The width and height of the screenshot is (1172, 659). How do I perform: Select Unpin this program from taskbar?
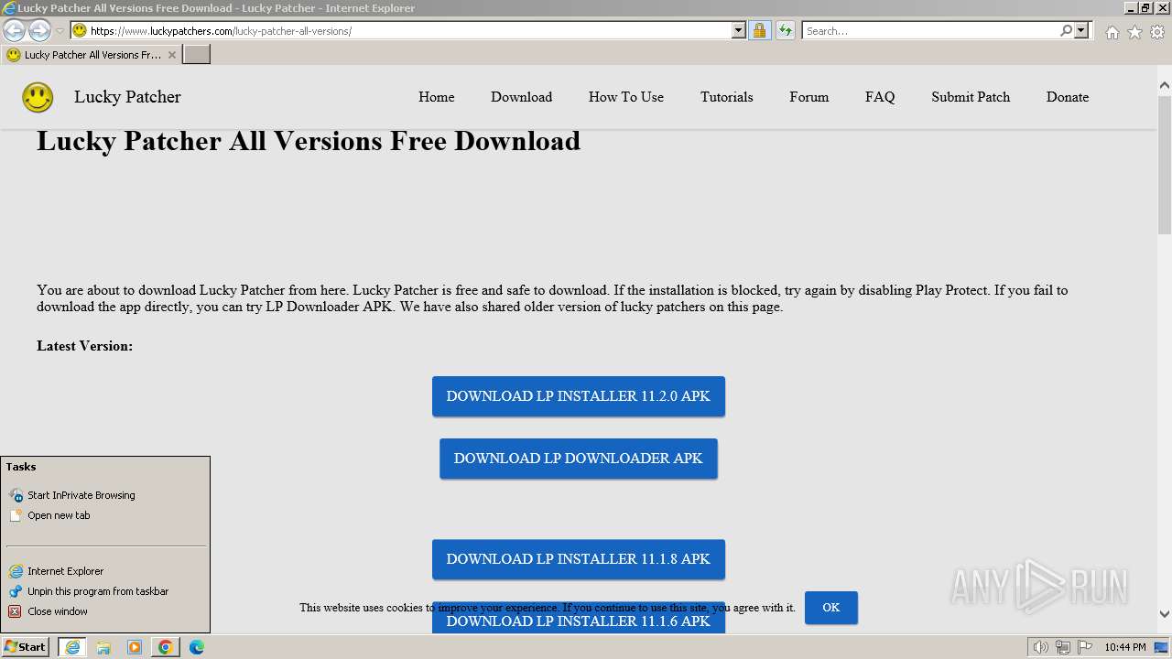coord(98,591)
